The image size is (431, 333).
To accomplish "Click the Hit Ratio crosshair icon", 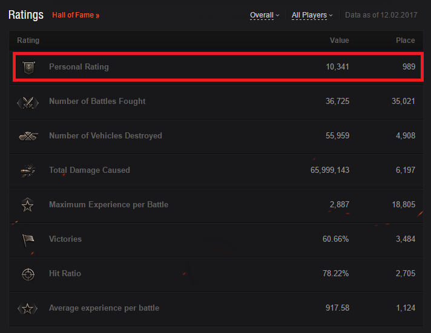I will coord(28,274).
